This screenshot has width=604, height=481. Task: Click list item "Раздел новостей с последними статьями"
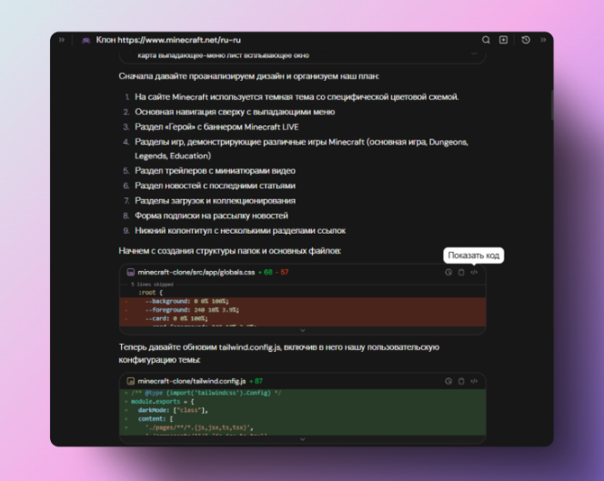(x=215, y=185)
